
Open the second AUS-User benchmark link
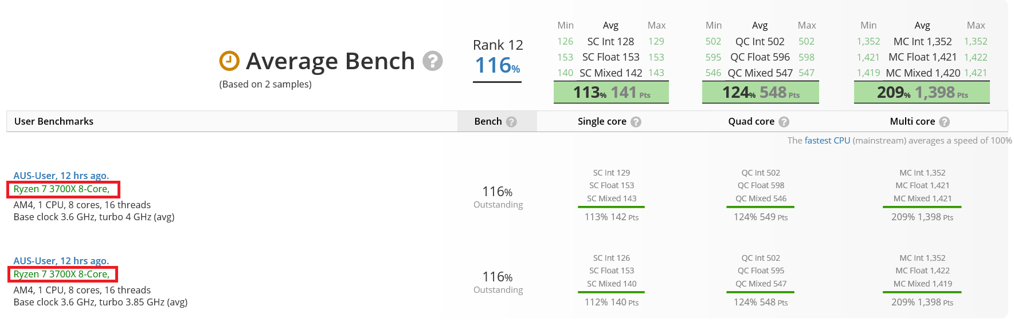pyautogui.click(x=61, y=261)
